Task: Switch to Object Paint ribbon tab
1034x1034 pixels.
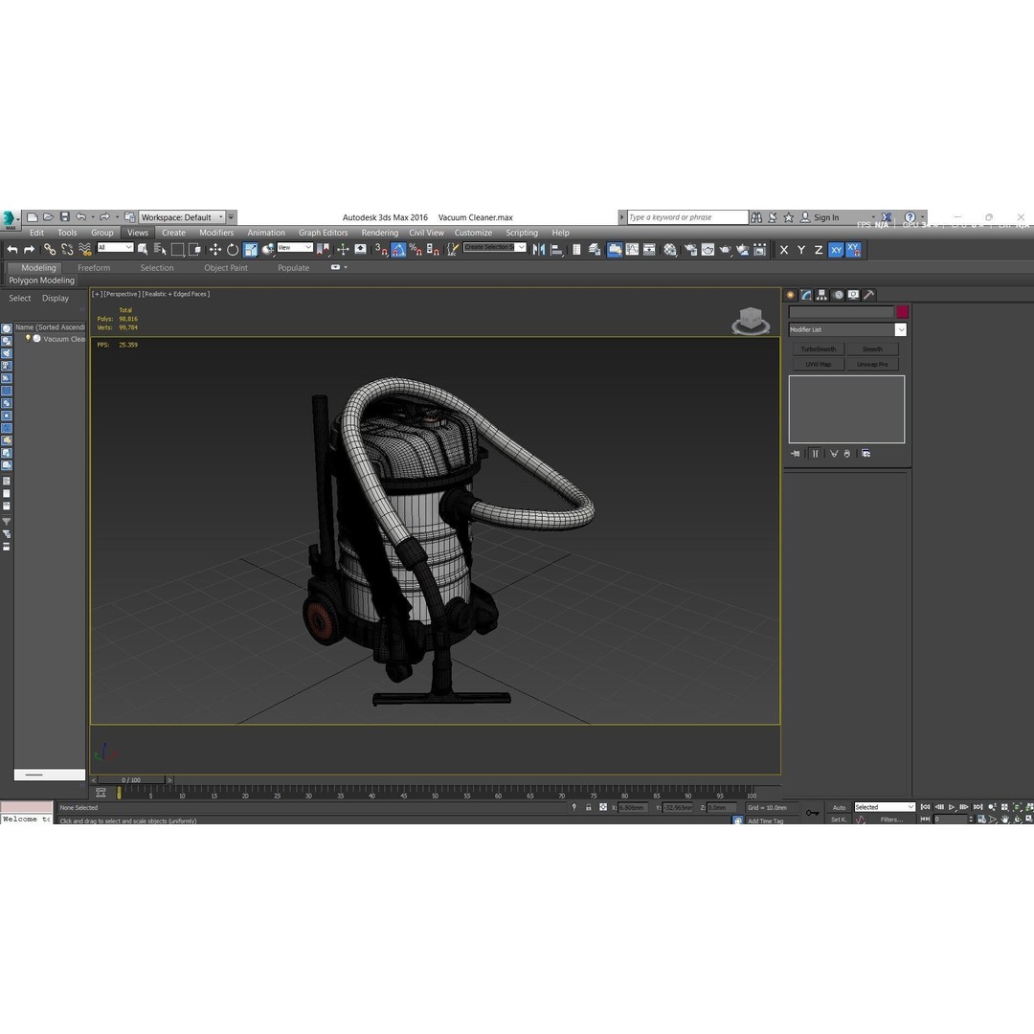Action: pos(226,268)
